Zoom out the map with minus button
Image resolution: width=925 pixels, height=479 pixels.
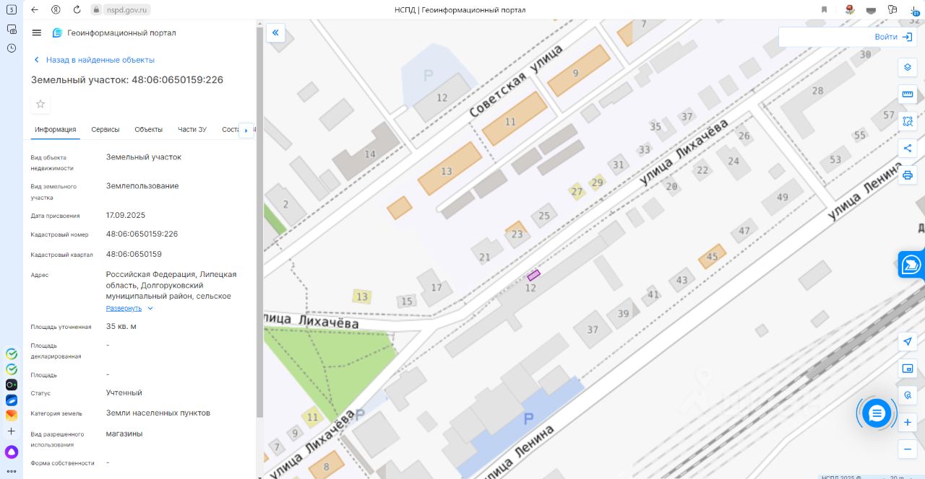908,449
